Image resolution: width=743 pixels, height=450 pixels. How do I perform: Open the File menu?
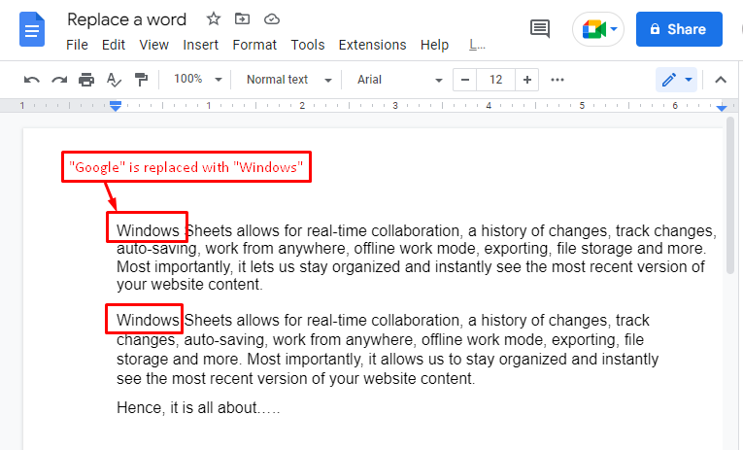(x=77, y=45)
